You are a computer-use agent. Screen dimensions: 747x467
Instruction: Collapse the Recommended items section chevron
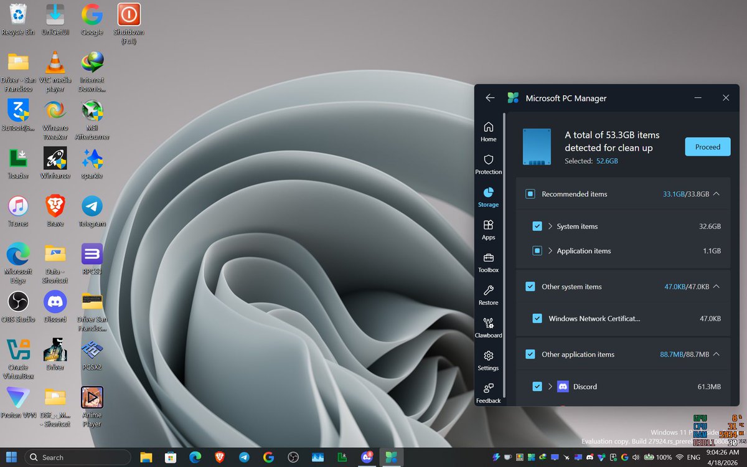pyautogui.click(x=716, y=194)
